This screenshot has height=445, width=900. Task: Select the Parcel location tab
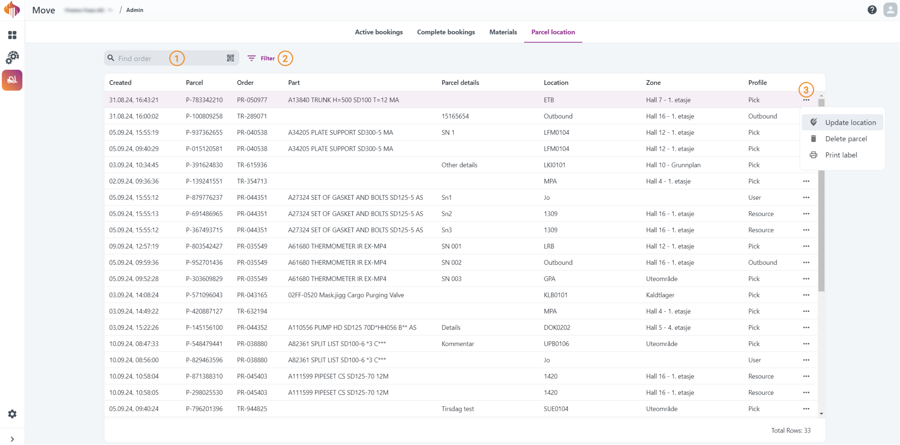tap(553, 32)
